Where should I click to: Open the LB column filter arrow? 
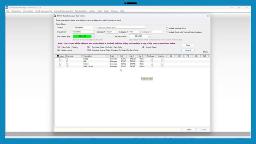point(200,56)
